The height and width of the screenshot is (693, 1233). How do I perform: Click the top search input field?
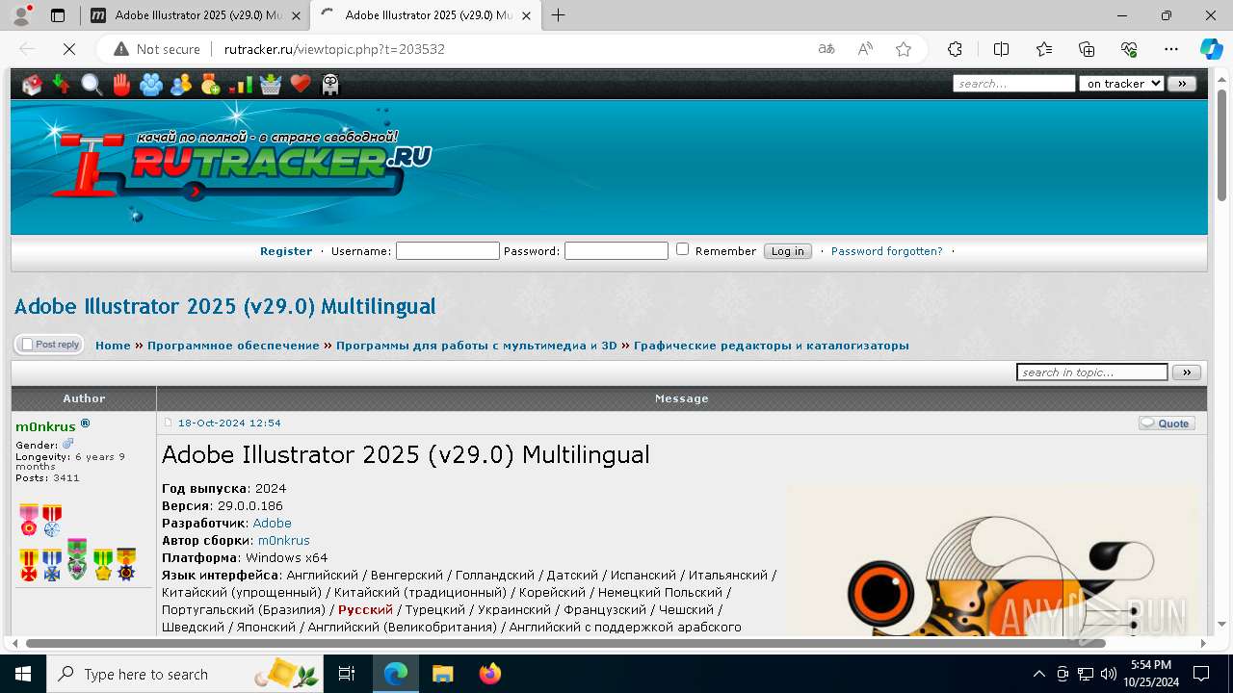pos(1014,84)
